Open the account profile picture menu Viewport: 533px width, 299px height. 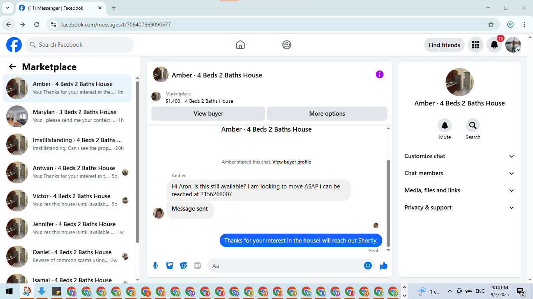click(x=513, y=45)
